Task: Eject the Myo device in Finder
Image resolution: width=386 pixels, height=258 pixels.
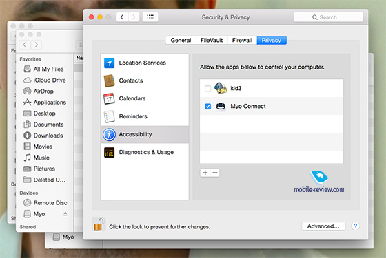Action: click(65, 214)
